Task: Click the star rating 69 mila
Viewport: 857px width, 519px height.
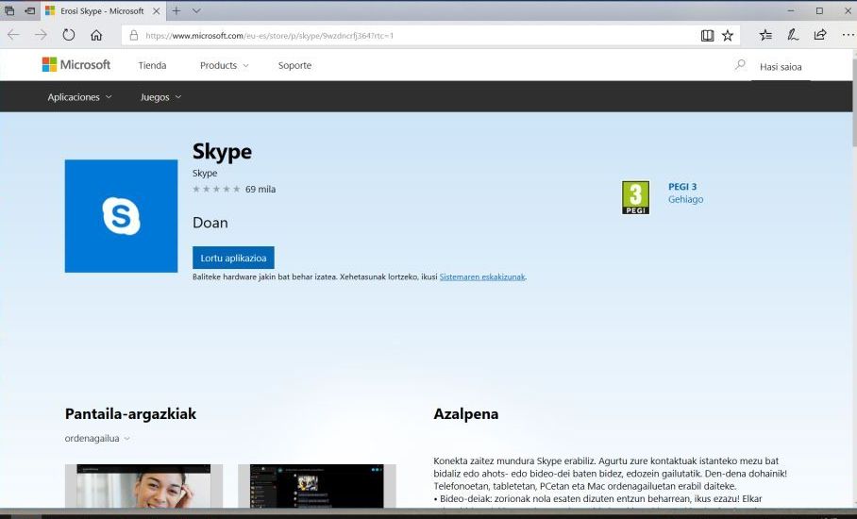Action: click(233, 189)
